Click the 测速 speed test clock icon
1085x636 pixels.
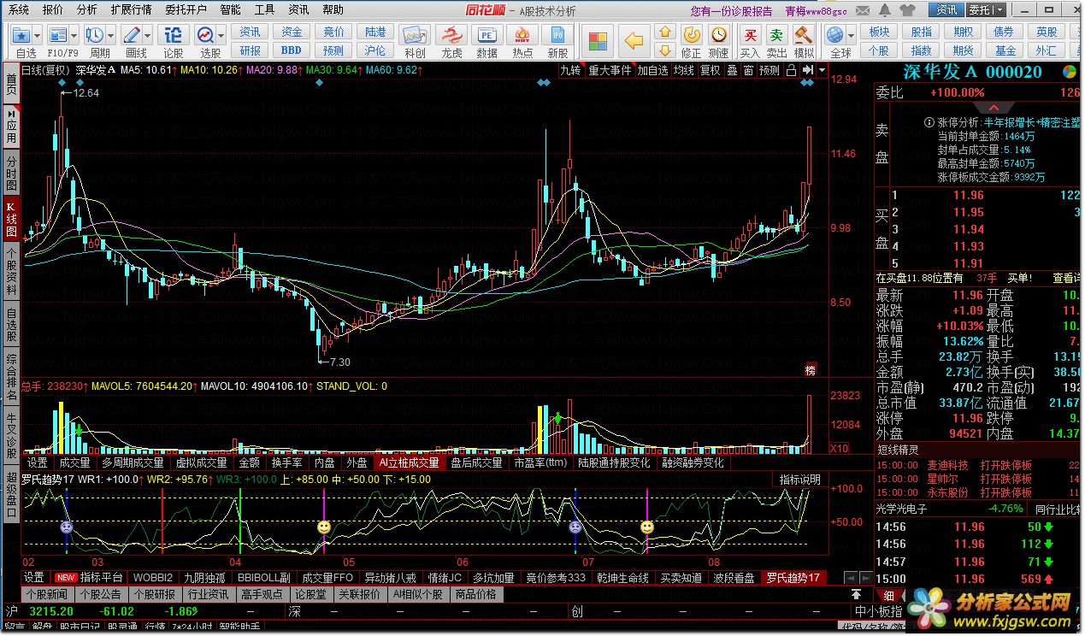719,35
